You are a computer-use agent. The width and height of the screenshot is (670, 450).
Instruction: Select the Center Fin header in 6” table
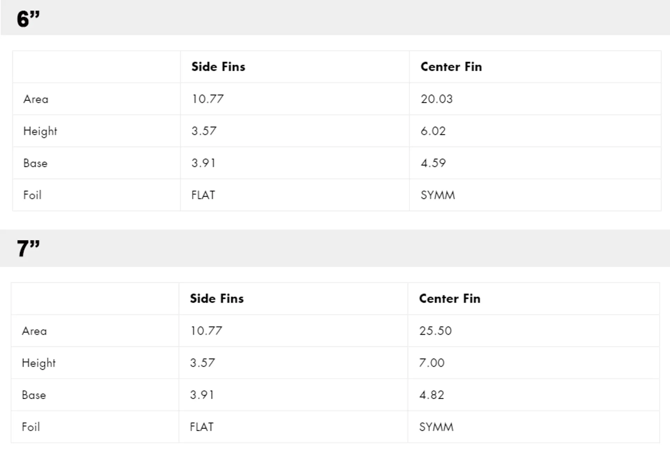[451, 67]
